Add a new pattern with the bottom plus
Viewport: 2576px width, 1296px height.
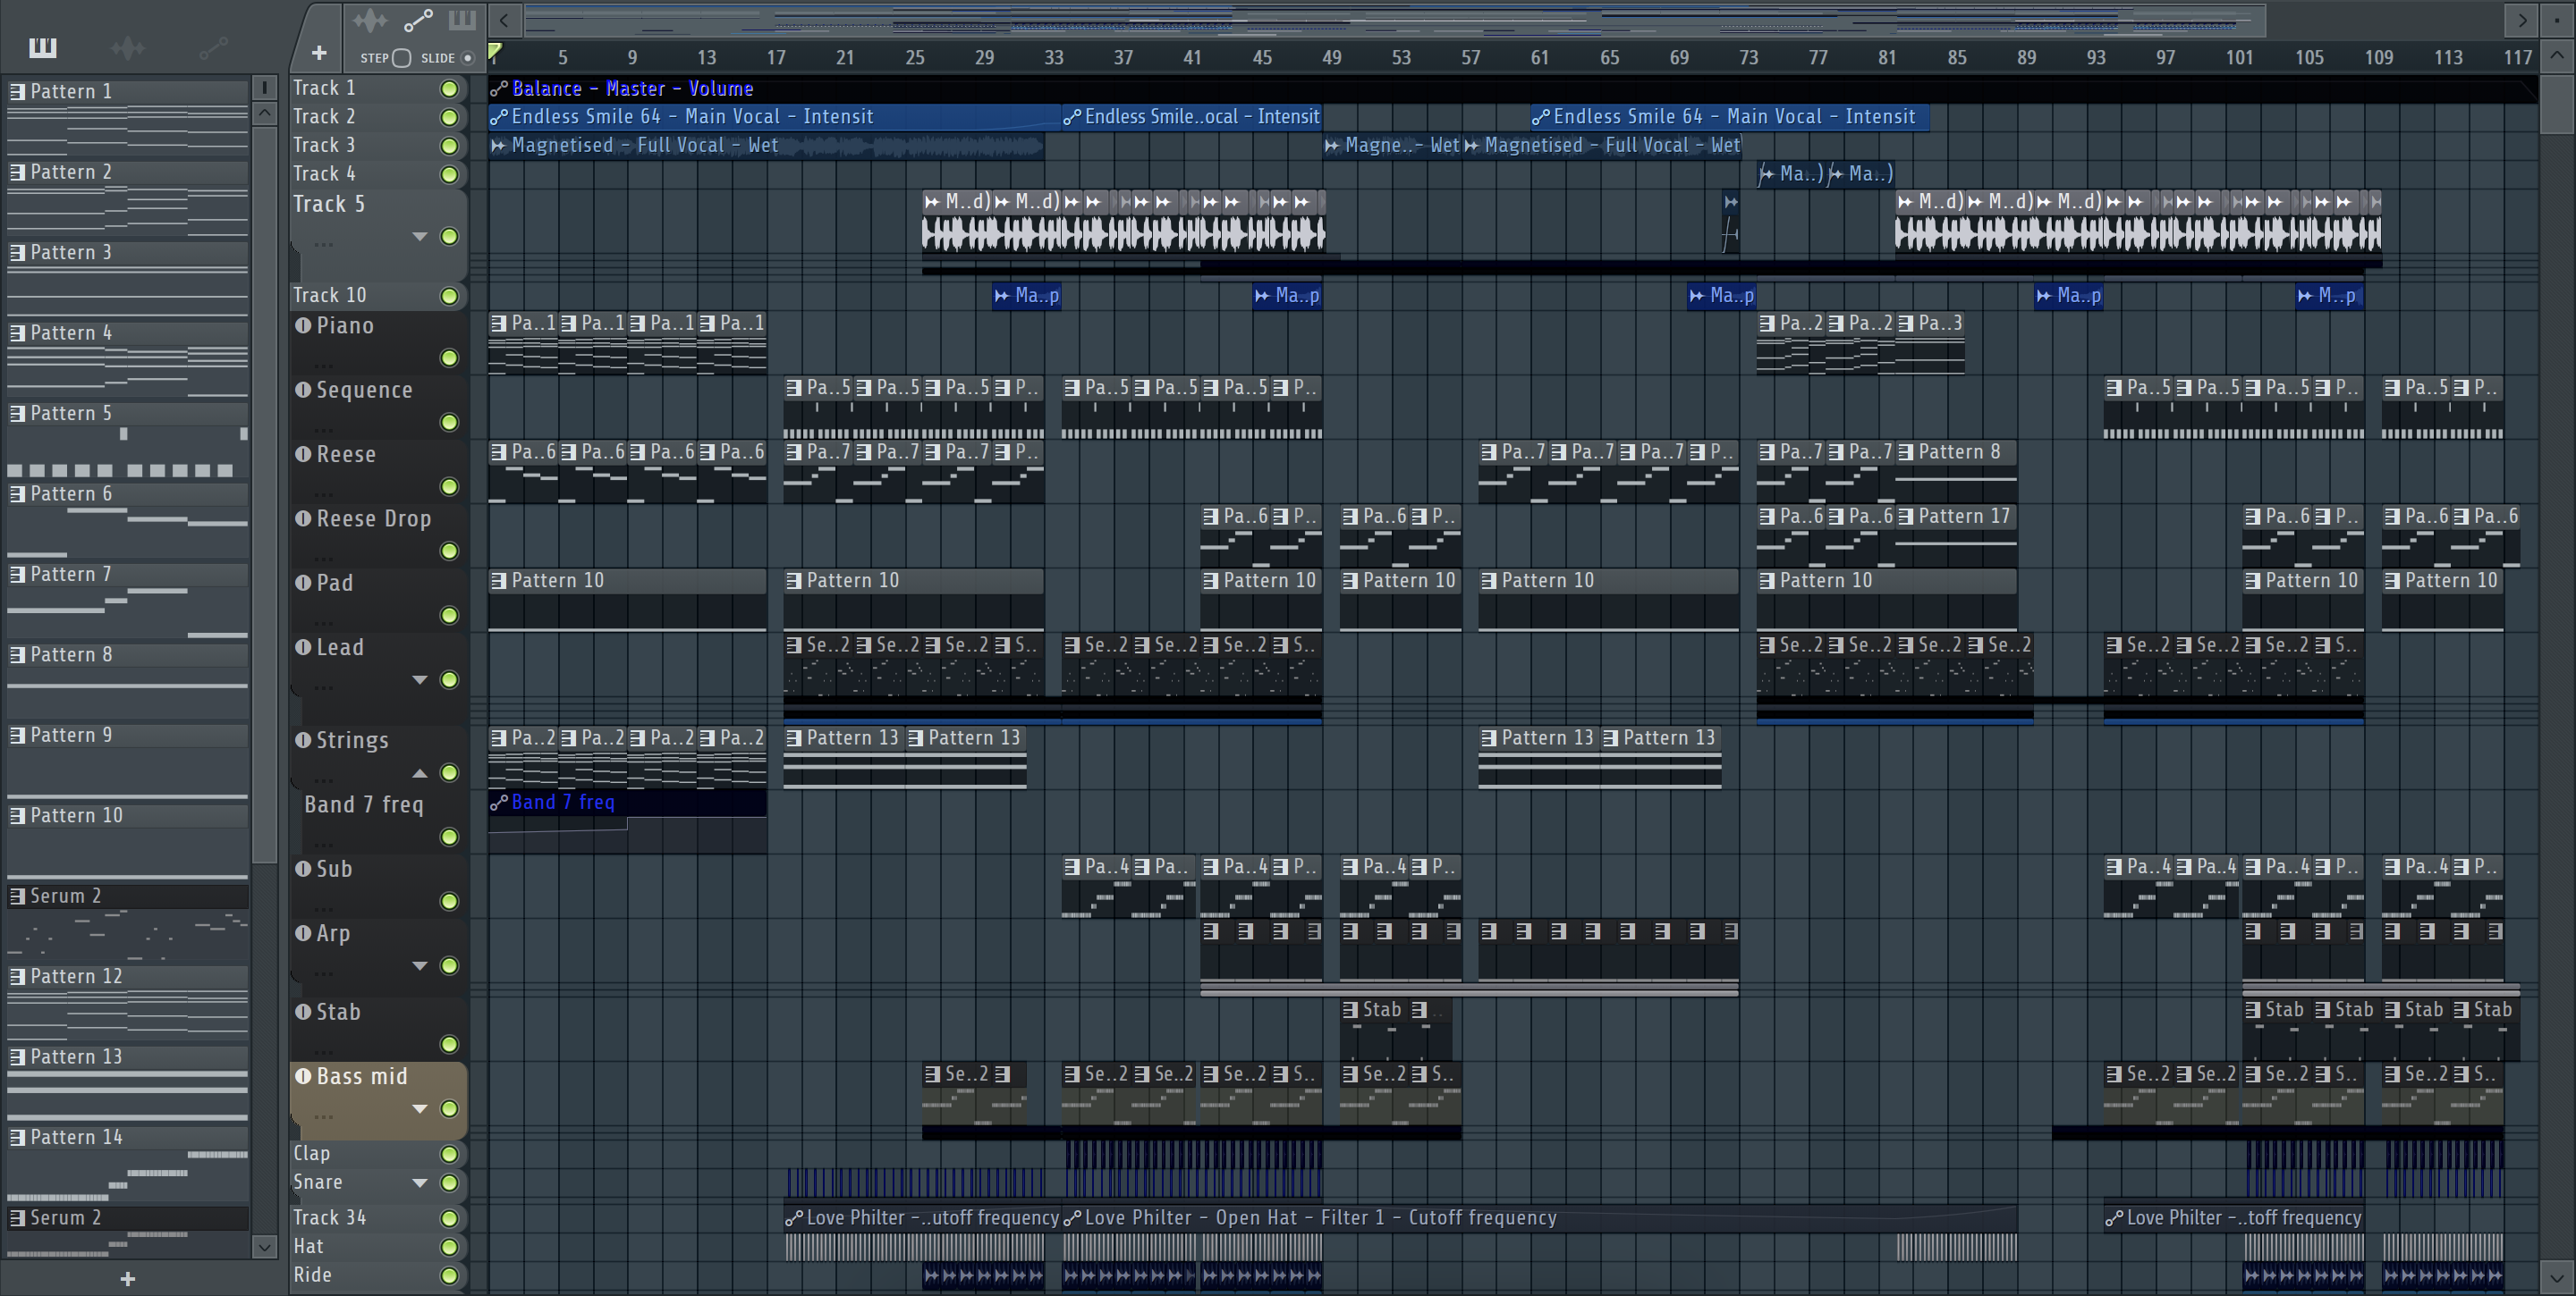[x=127, y=1278]
